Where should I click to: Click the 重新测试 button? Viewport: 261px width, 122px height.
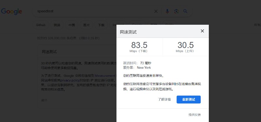(189, 100)
